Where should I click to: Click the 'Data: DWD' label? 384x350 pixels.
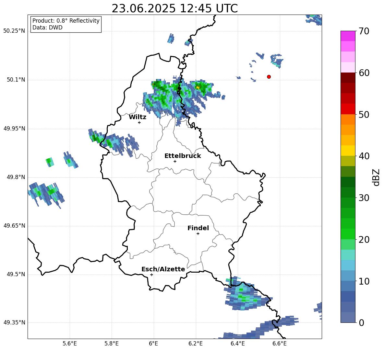(x=47, y=28)
